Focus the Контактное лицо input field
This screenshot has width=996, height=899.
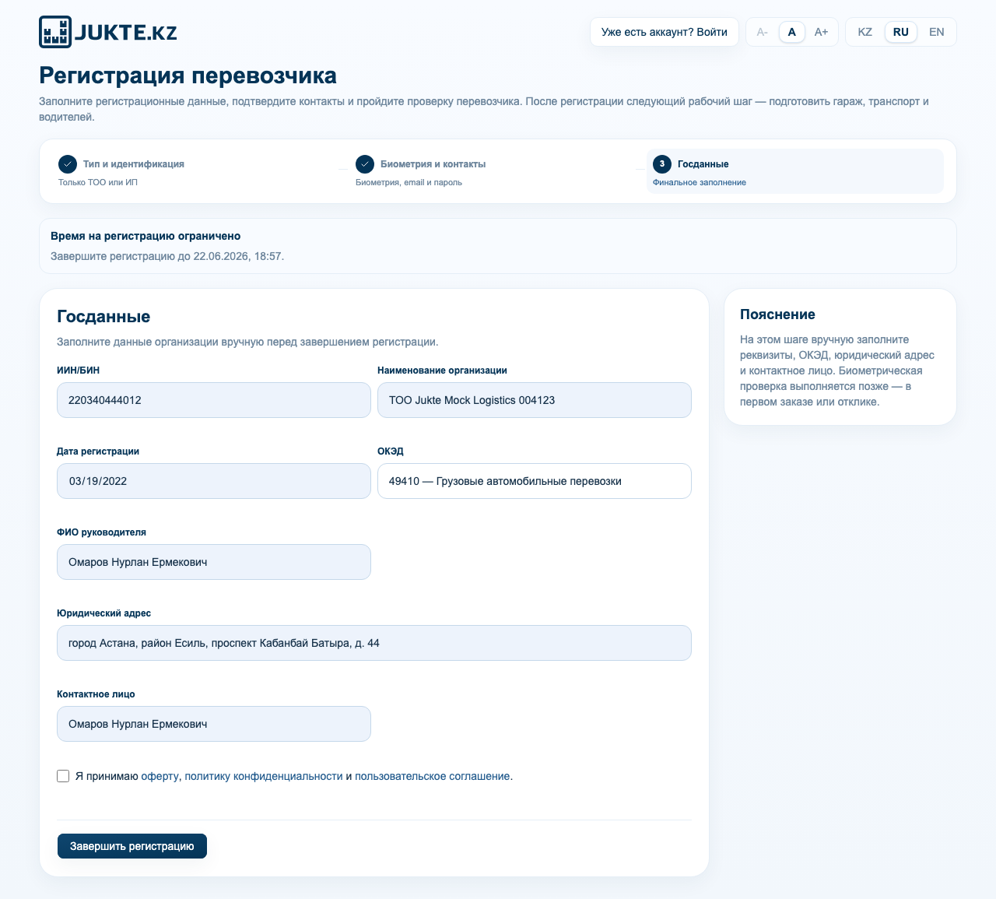(214, 724)
